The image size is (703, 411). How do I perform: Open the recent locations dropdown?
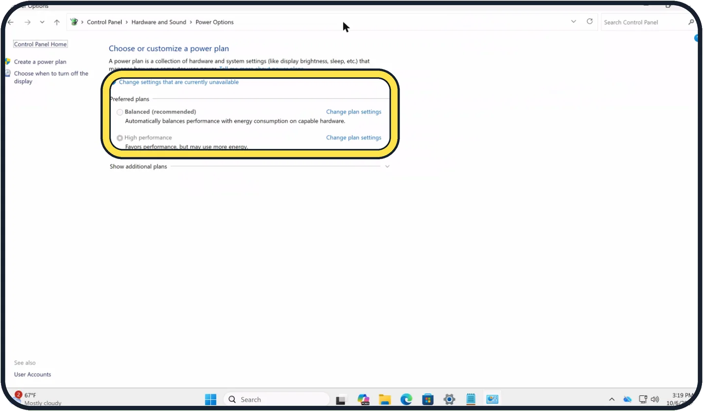(42, 22)
